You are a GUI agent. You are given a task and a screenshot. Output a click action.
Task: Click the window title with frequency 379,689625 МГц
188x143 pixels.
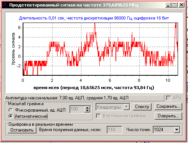(x=74, y=5)
